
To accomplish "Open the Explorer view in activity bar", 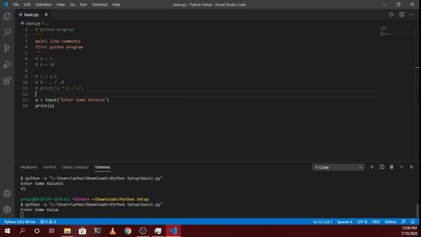I will point(7,16).
